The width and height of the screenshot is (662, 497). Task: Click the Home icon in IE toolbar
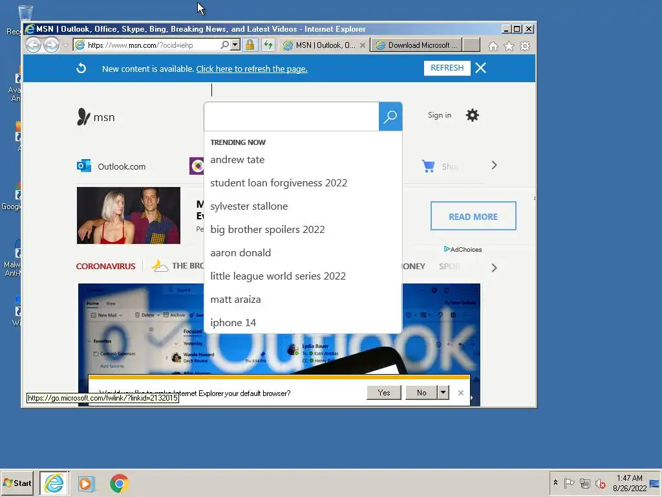click(493, 46)
